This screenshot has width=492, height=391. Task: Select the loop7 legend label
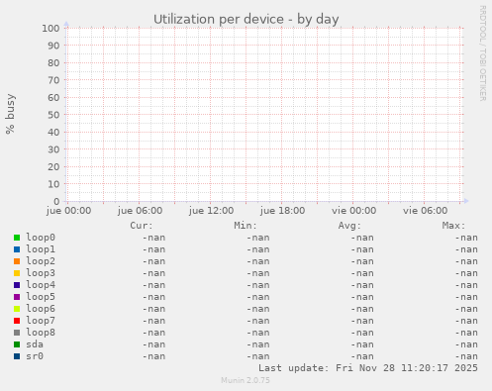(41, 321)
